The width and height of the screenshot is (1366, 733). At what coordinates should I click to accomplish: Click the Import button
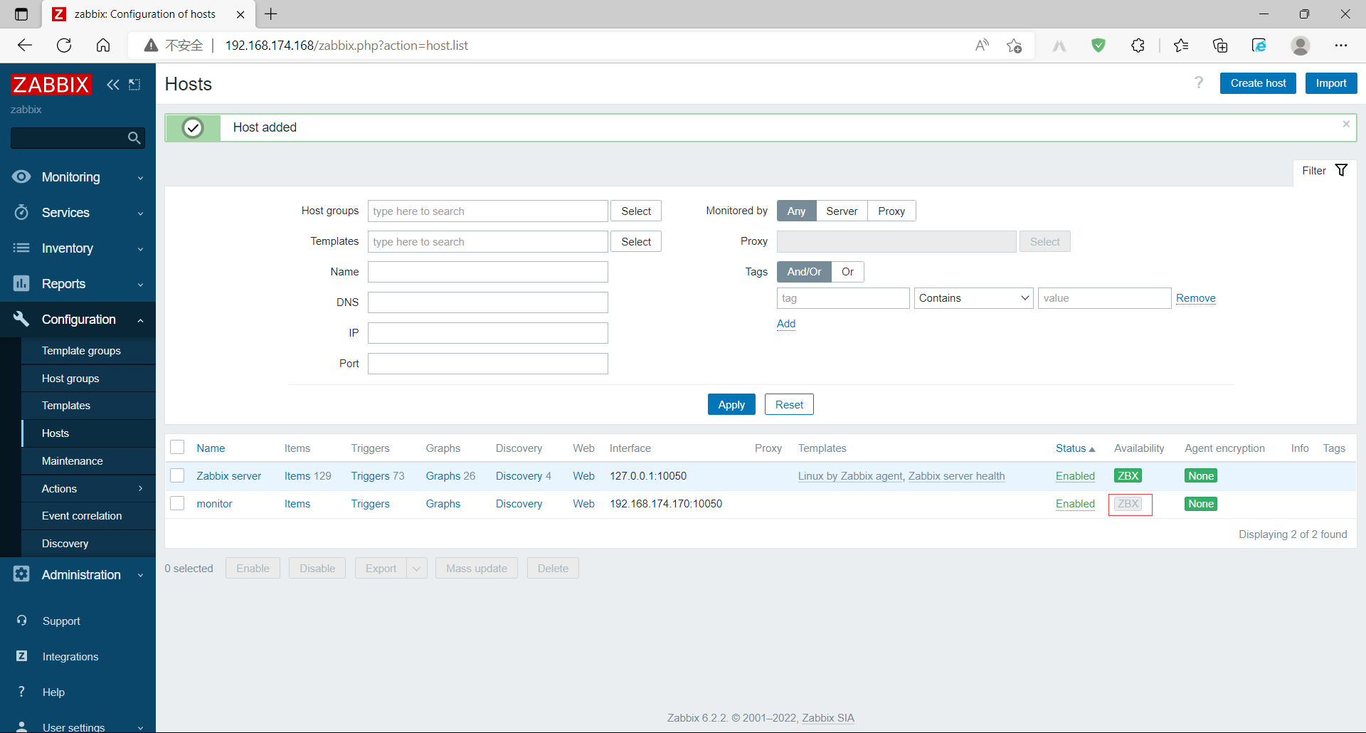pyautogui.click(x=1331, y=83)
